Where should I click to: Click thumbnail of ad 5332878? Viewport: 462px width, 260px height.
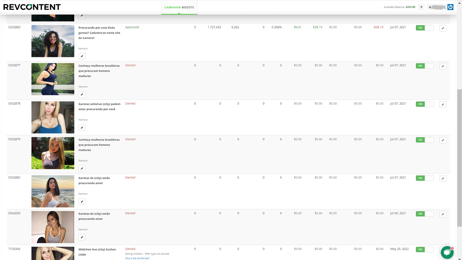click(x=53, y=118)
